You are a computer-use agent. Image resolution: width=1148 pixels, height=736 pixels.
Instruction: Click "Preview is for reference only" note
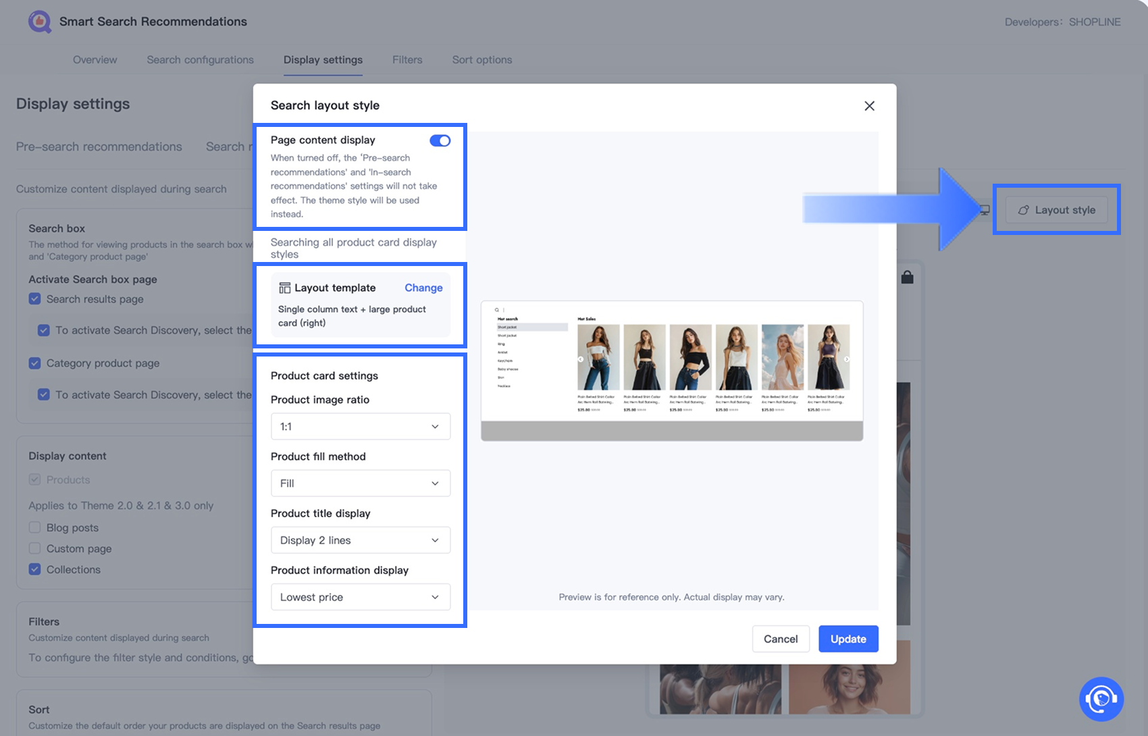point(671,597)
